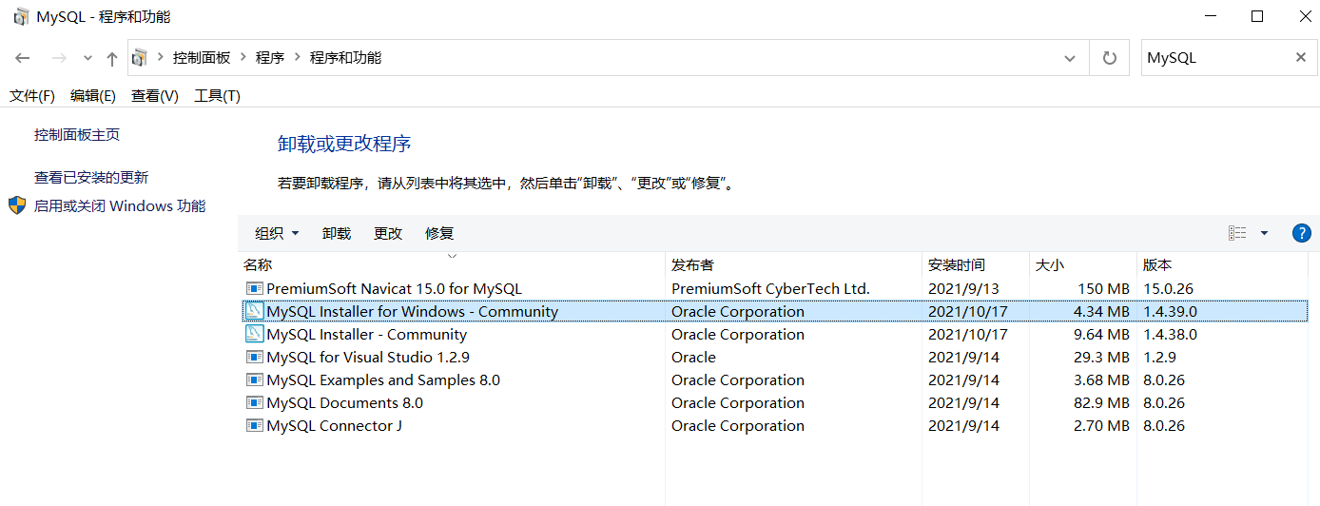This screenshot has width=1320, height=506.
Task: Click version 1.4.38.0 cell
Action: (x=1170, y=334)
